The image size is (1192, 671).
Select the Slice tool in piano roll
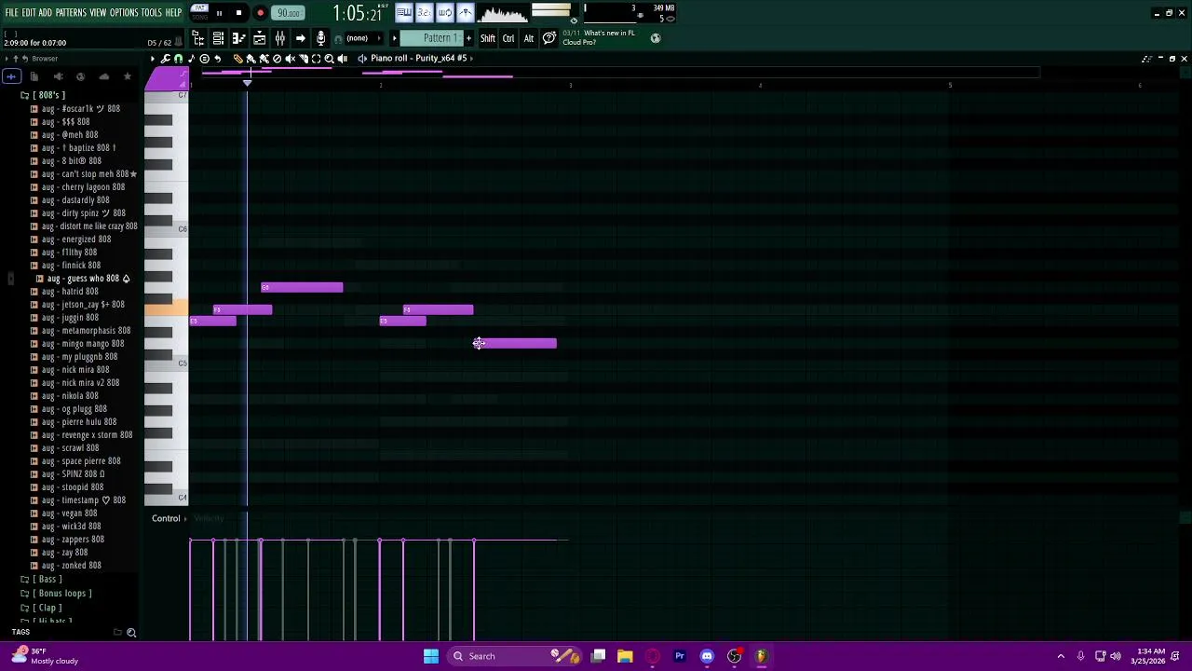point(304,58)
